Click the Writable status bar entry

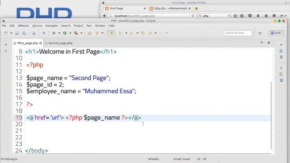coord(153,159)
